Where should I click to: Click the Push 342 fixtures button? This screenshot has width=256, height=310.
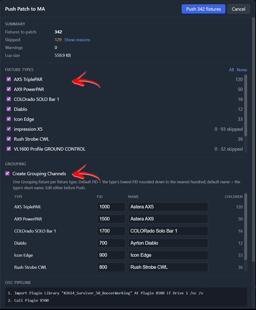(203, 9)
